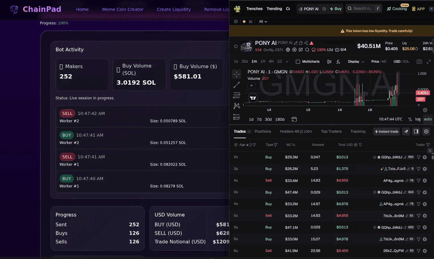Open chart axis settings hexagon icon
The height and width of the screenshot is (259, 434).
point(425,110)
